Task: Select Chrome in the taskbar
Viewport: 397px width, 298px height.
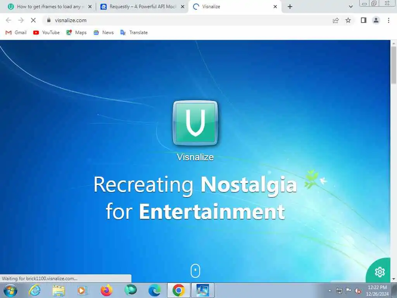Action: click(x=178, y=290)
